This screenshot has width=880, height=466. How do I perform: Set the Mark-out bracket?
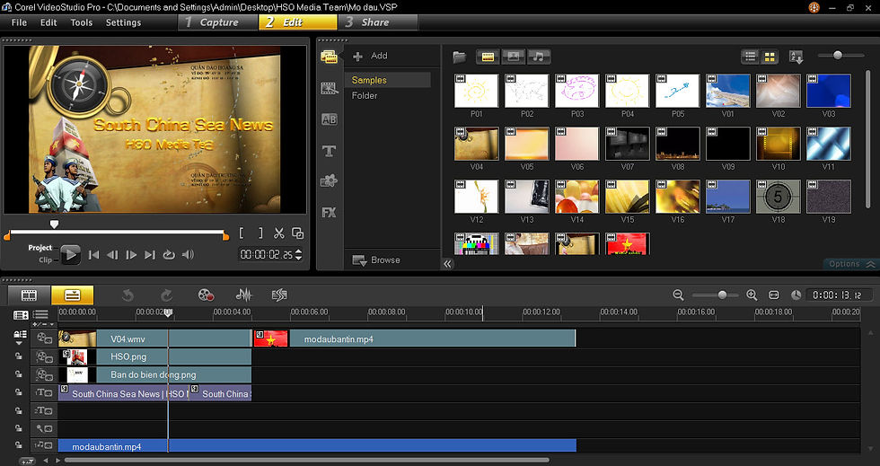point(260,233)
